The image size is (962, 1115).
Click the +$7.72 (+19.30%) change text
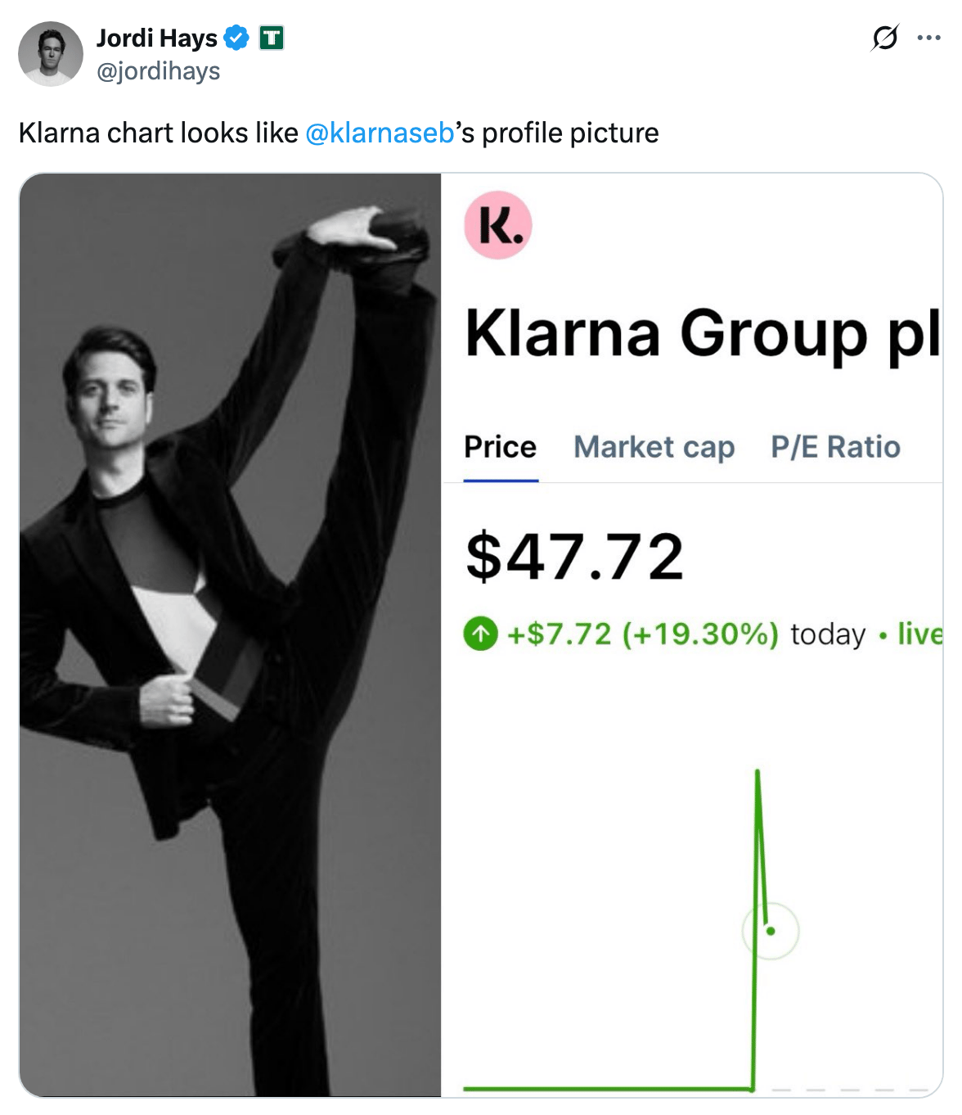point(643,634)
